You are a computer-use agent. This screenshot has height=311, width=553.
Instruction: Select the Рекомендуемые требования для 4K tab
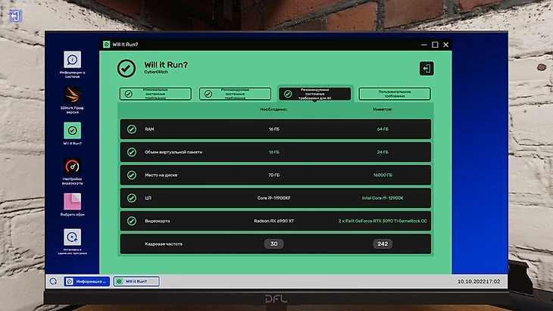(315, 94)
